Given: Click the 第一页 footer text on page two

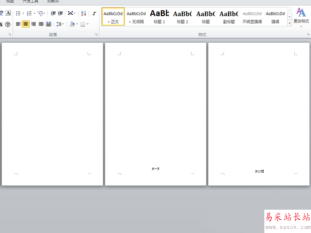Looking at the screenshot, I should point(156,169).
